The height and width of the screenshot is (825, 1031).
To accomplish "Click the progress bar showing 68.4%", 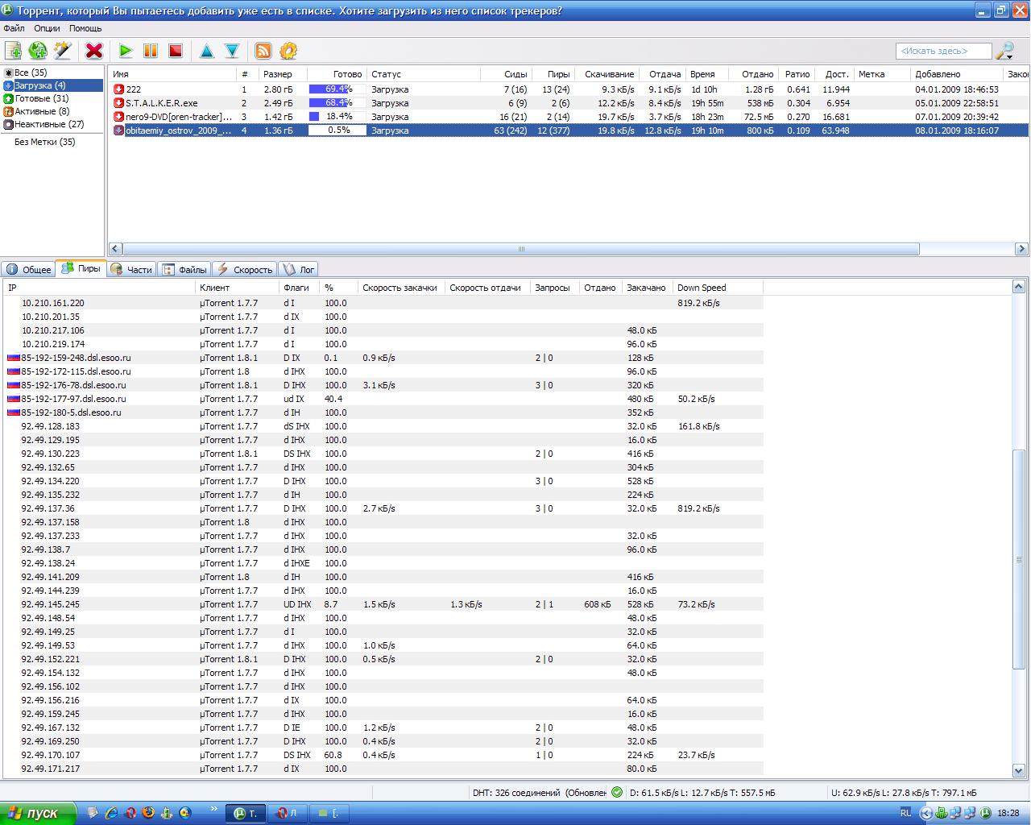I will point(337,103).
